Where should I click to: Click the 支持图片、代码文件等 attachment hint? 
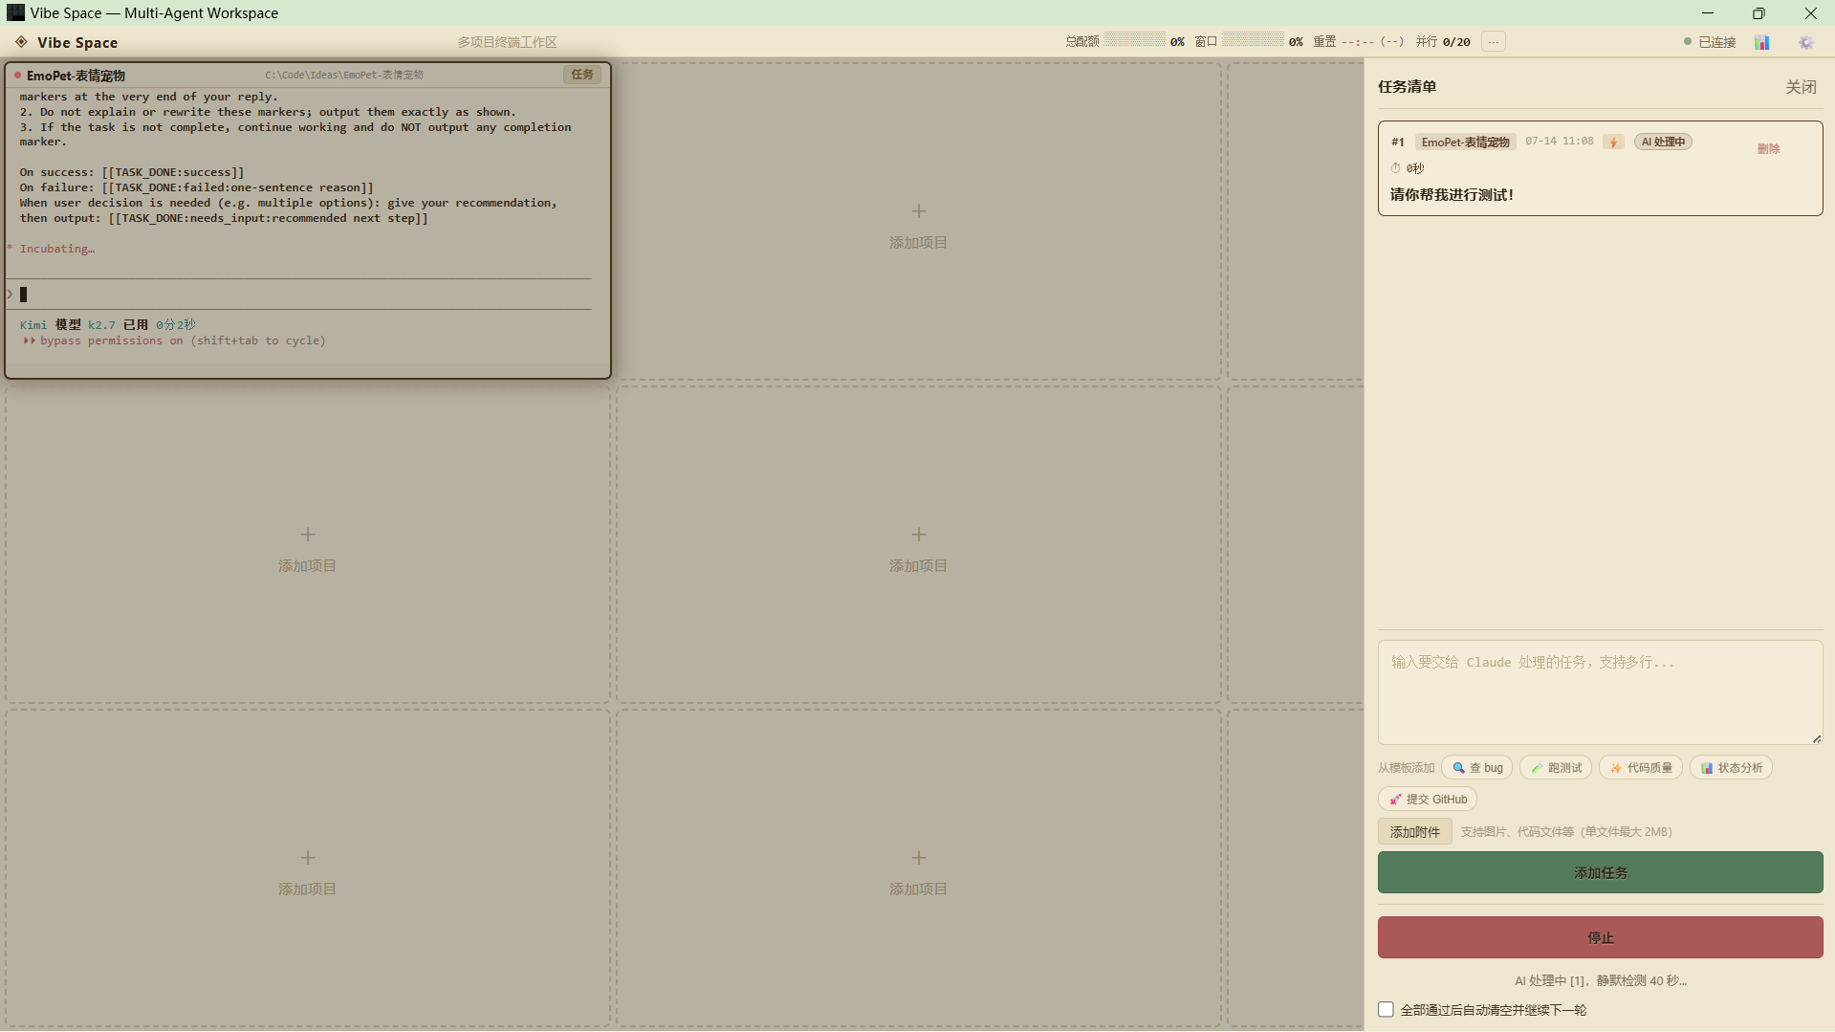point(1566,832)
